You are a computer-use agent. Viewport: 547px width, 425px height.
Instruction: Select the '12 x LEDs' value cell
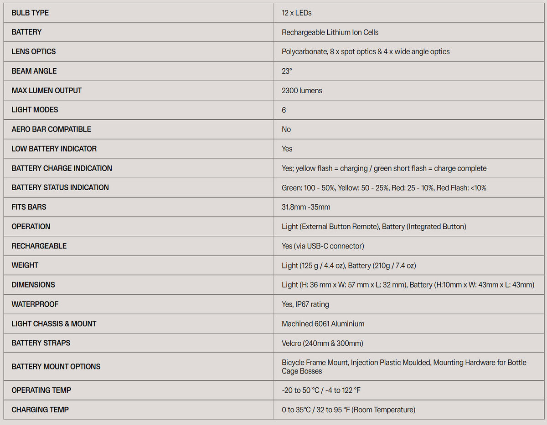(296, 13)
